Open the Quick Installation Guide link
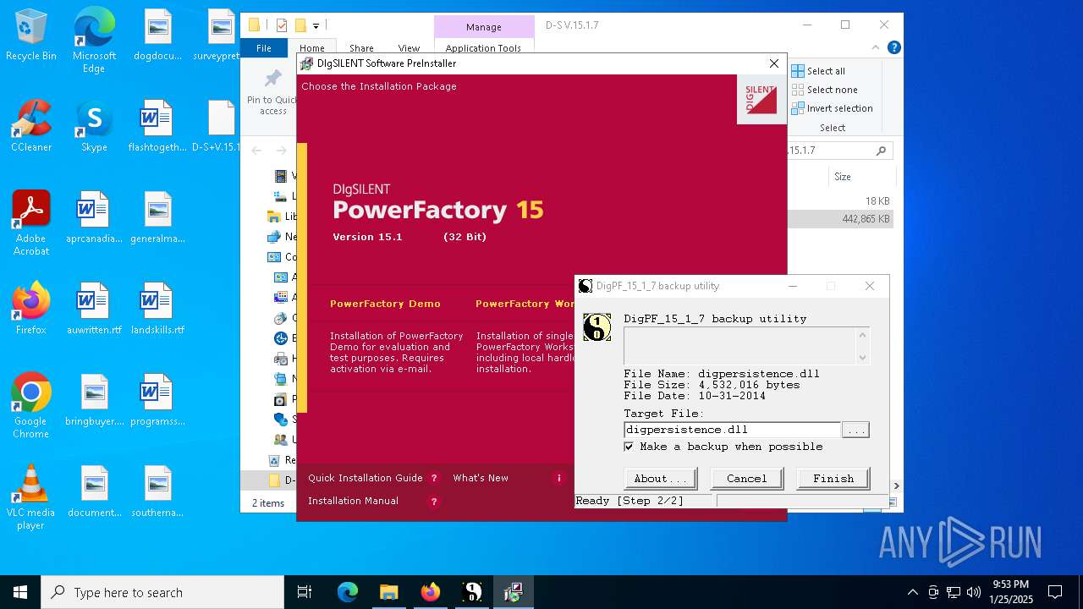Image resolution: width=1083 pixels, height=609 pixels. pyautogui.click(x=365, y=478)
